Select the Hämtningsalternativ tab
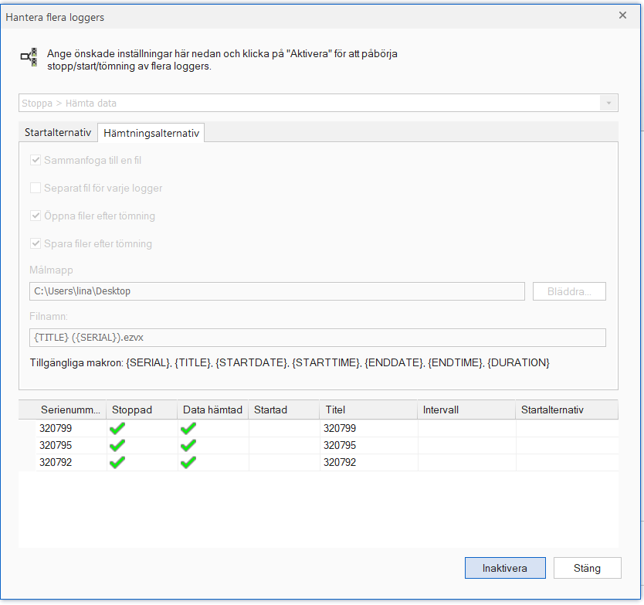Screen dimensions: 644x605 (x=151, y=133)
